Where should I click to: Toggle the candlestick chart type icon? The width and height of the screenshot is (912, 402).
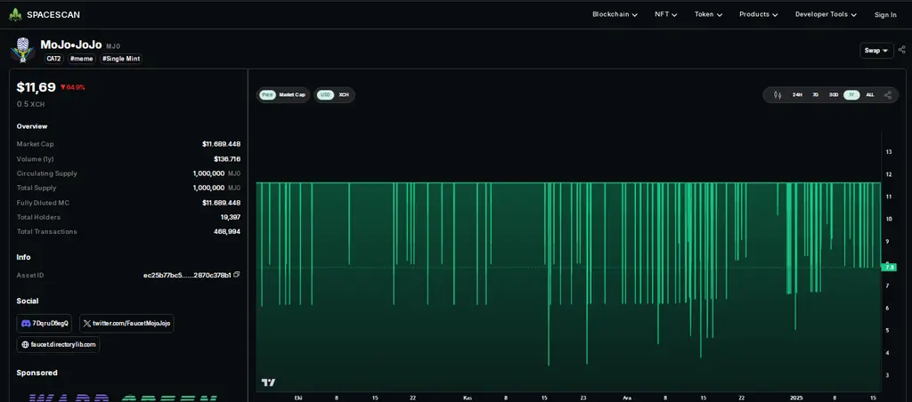click(x=778, y=94)
